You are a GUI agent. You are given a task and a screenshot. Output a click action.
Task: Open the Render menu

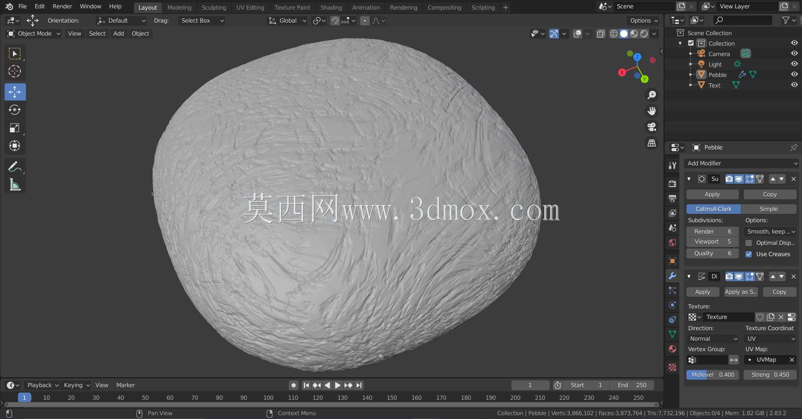pyautogui.click(x=62, y=6)
